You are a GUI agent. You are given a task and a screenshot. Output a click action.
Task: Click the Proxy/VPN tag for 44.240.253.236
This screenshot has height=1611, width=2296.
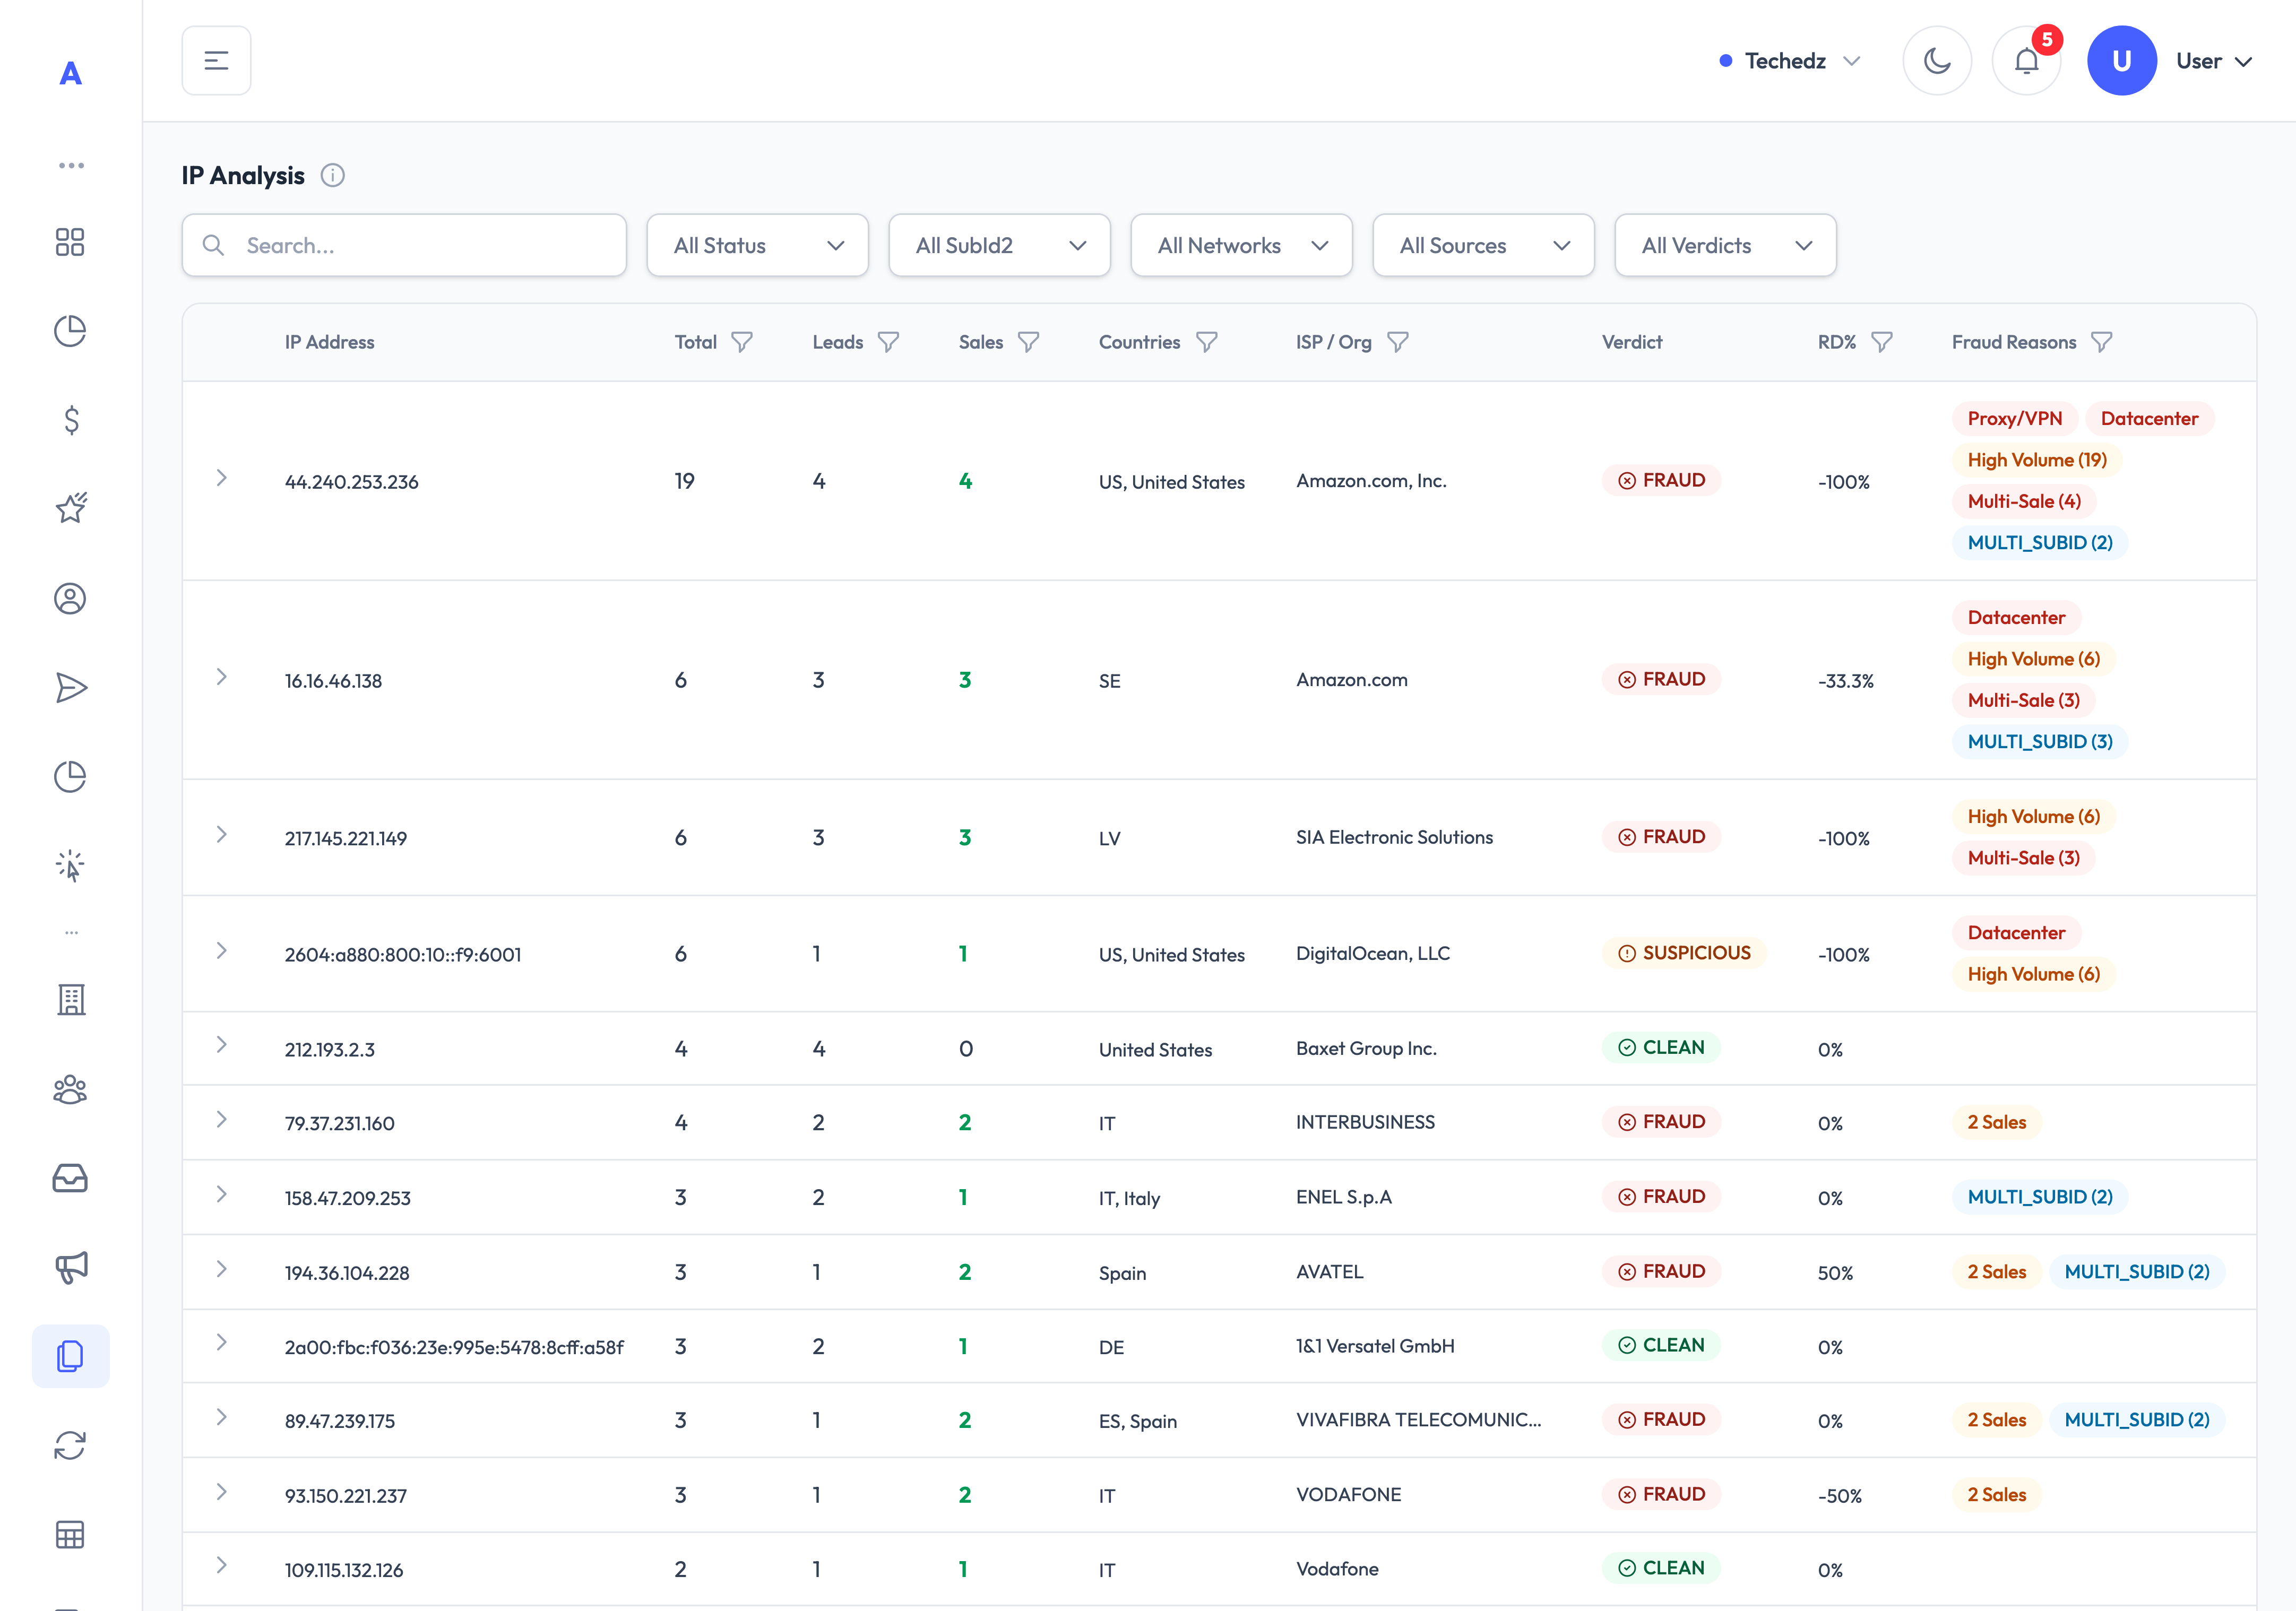(2014, 419)
